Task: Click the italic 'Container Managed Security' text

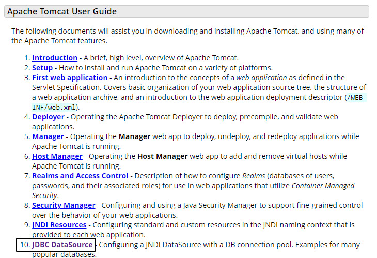Action: click(x=193, y=191)
